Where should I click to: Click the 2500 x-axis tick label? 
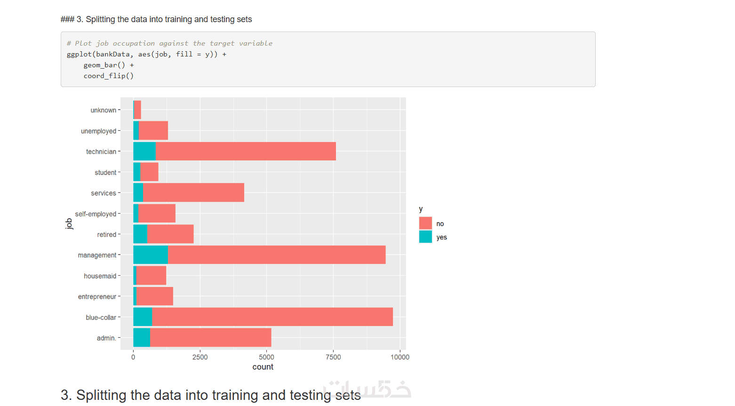[x=200, y=357]
